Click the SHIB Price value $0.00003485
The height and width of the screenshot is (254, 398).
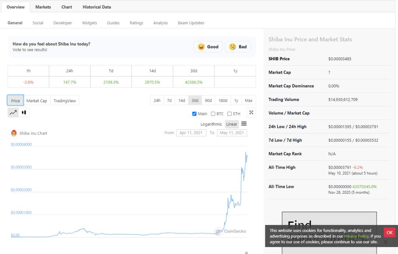click(x=340, y=59)
